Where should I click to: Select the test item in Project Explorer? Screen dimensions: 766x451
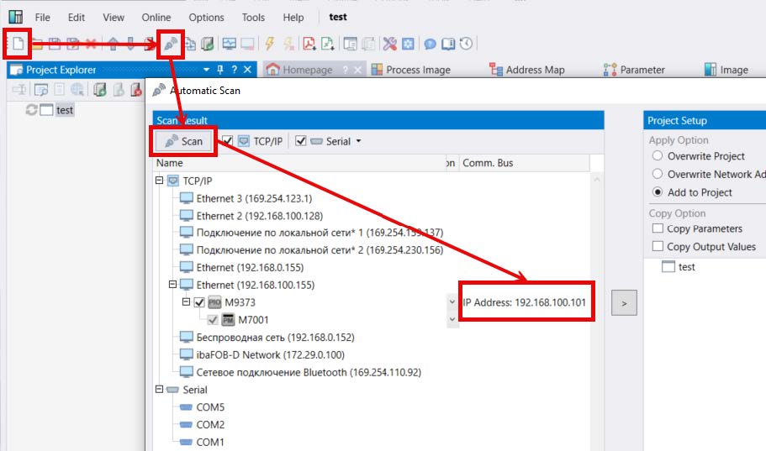click(x=65, y=110)
